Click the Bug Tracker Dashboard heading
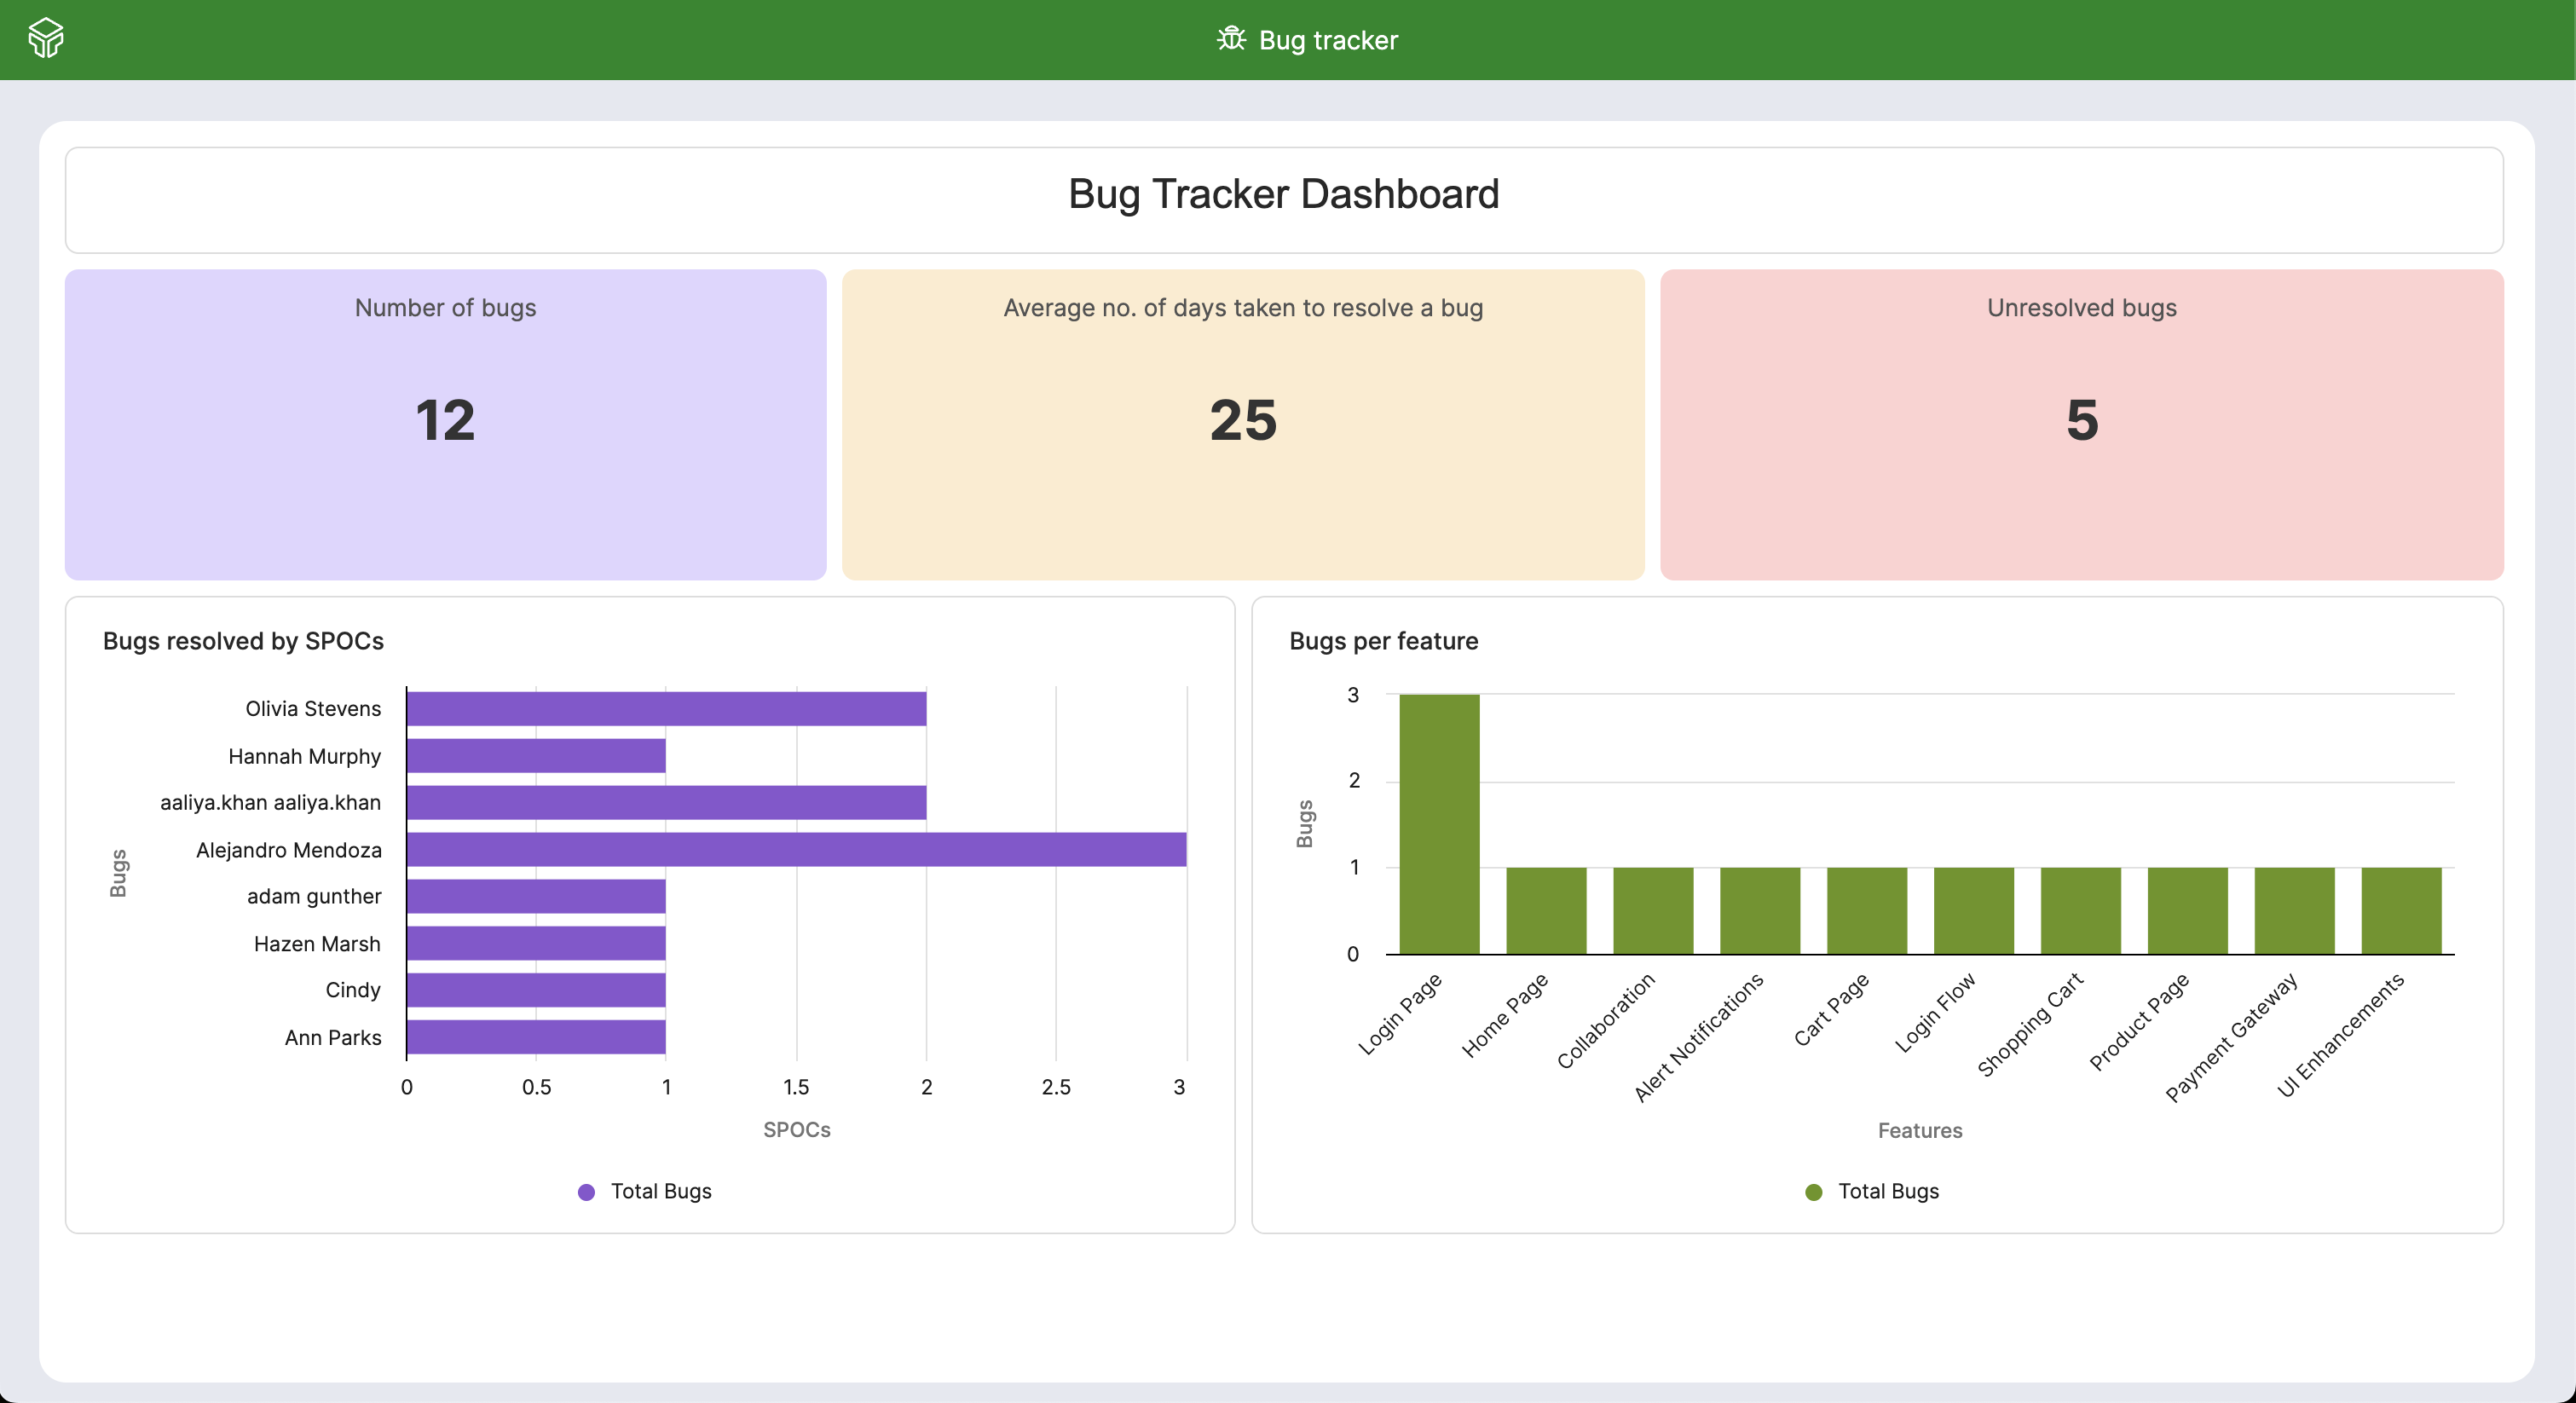Screen dimensions: 2576x1403 [x=1283, y=194]
